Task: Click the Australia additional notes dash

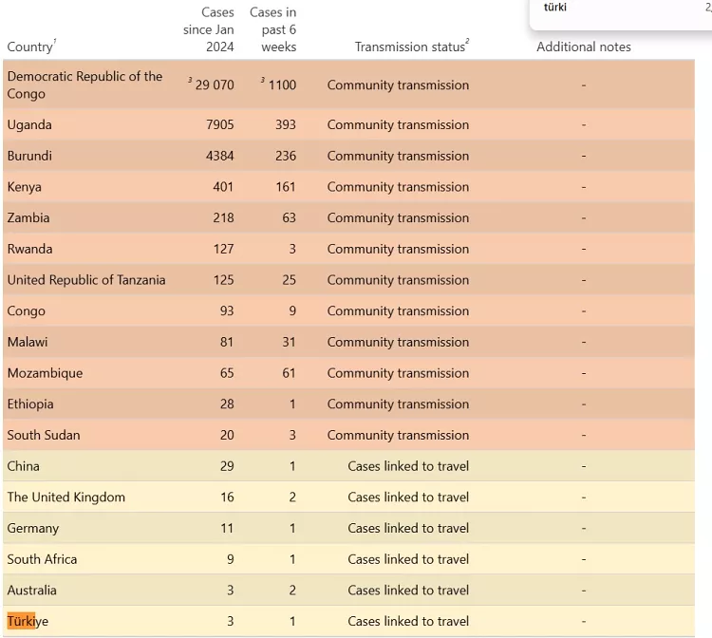Action: click(583, 591)
